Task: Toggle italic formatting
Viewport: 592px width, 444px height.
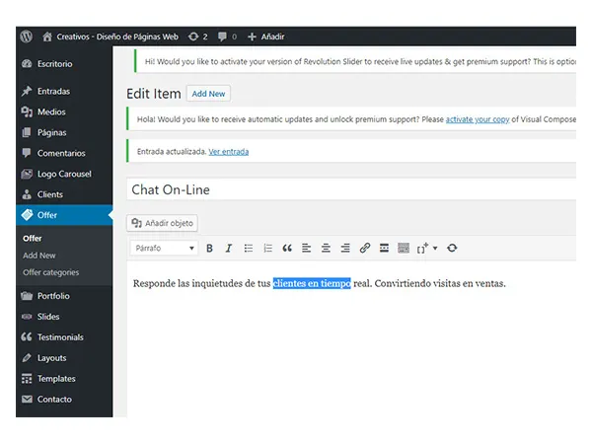Action: click(x=229, y=248)
